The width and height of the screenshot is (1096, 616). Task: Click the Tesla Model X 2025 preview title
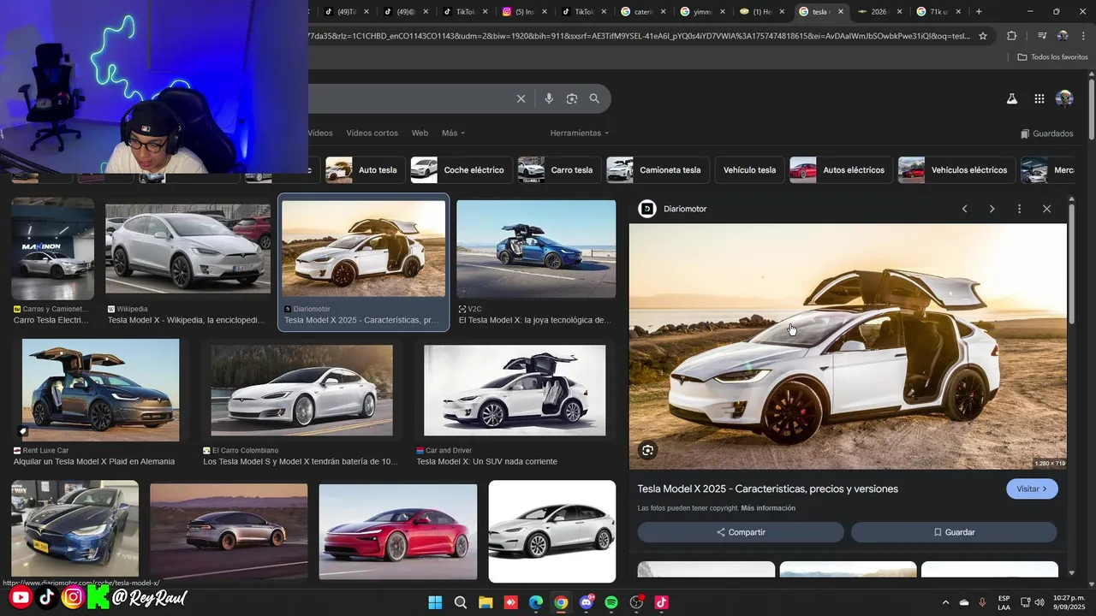(767, 489)
